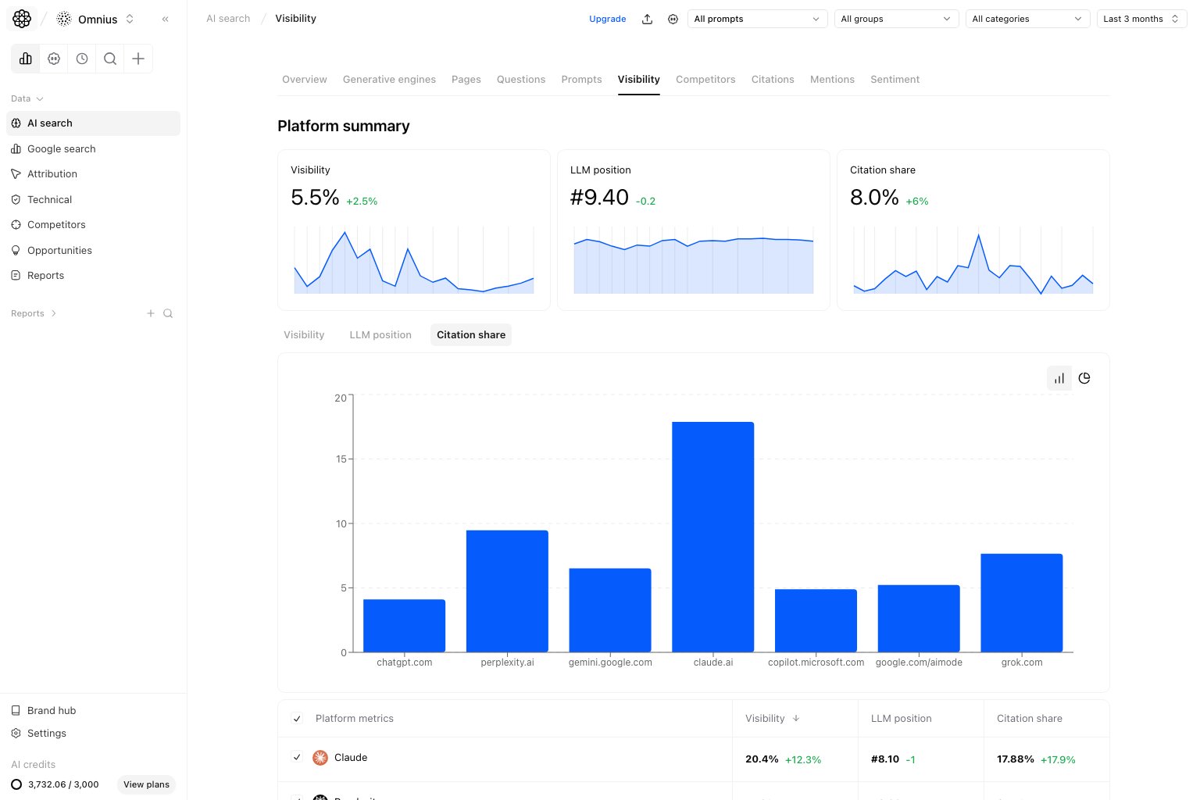Click the Brand hub book icon

[16, 710]
